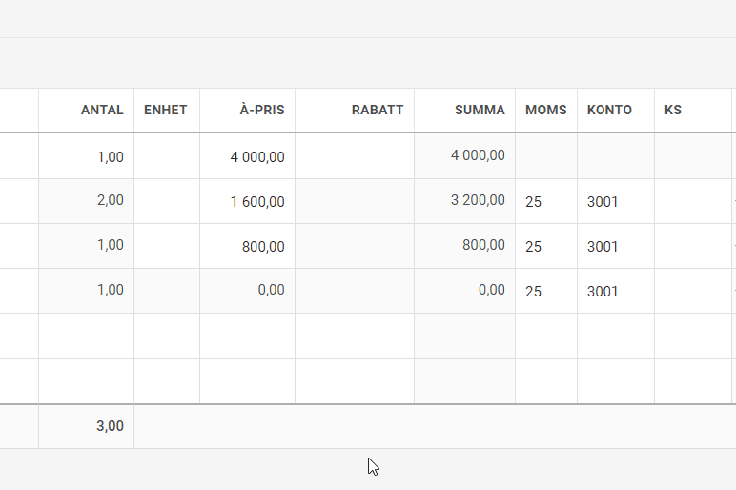This screenshot has height=490, width=736.
Task: Select the SUMMA column header
Action: (480, 110)
